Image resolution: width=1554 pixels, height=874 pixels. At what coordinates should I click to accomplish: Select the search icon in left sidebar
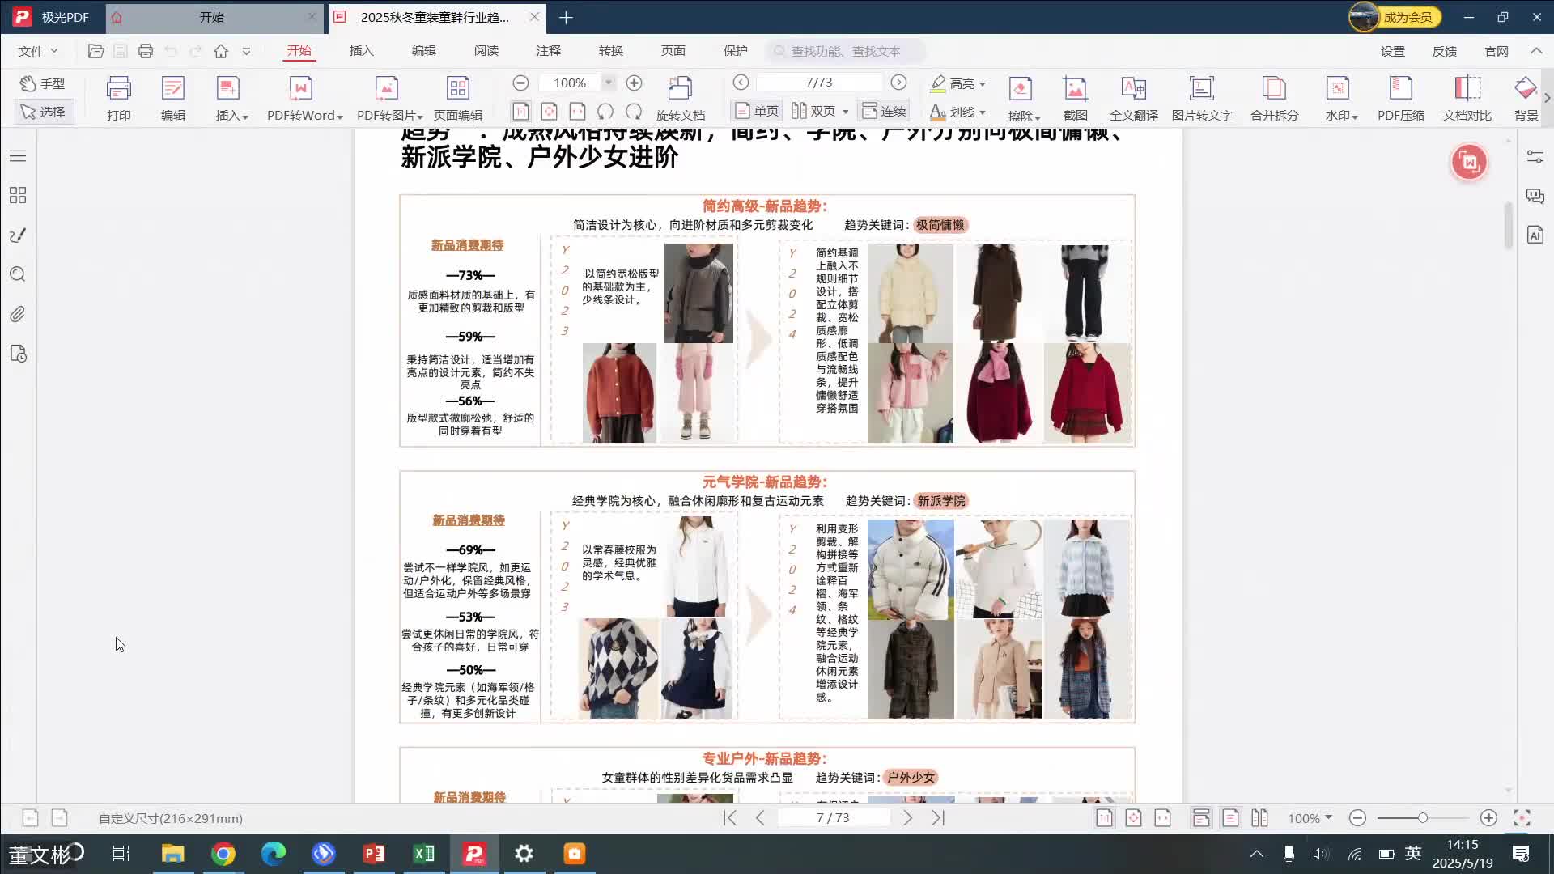pos(17,274)
